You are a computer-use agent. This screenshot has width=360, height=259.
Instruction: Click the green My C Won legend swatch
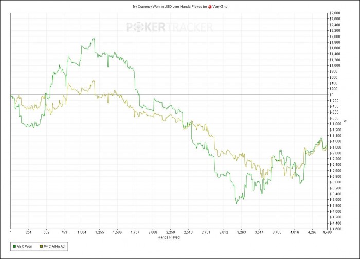(x=15, y=246)
